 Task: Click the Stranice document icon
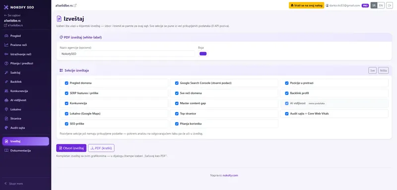(6, 119)
